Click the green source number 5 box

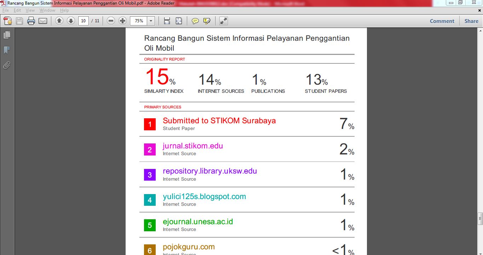pyautogui.click(x=150, y=225)
